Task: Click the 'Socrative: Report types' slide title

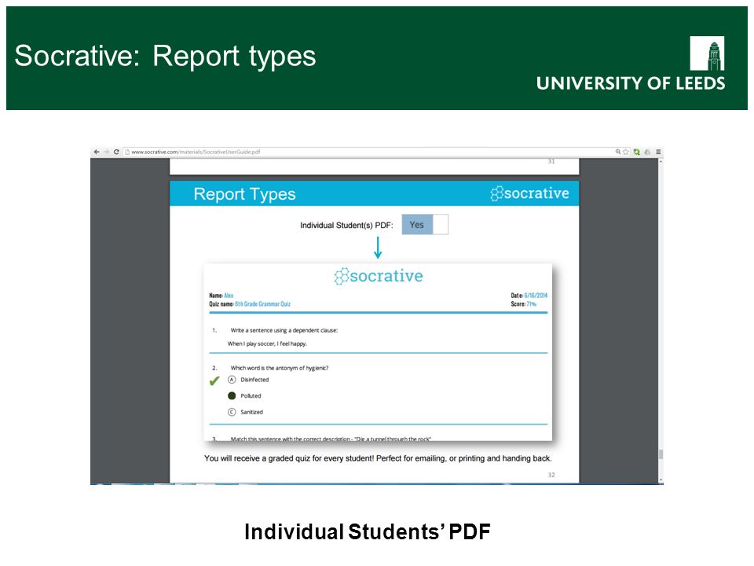Action: click(165, 57)
